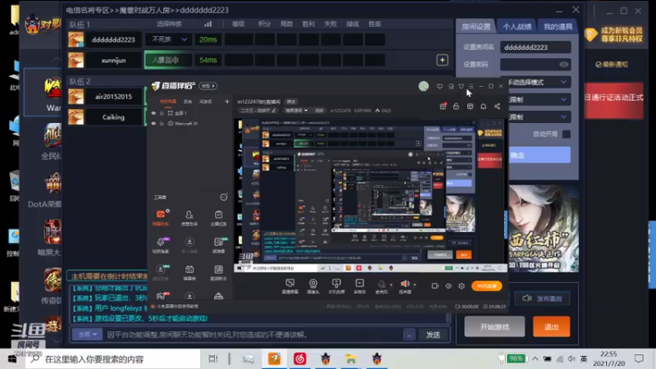Switch to 个人战绩 tab
656x369 pixels.
point(517,26)
